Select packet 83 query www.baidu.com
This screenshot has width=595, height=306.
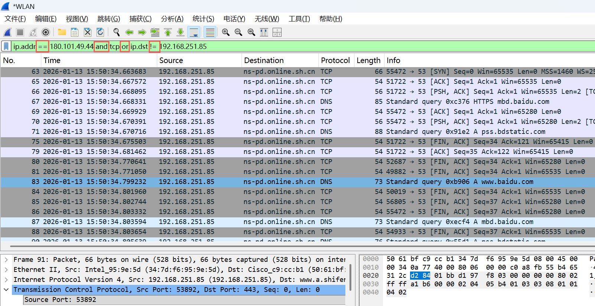pyautogui.click(x=297, y=182)
